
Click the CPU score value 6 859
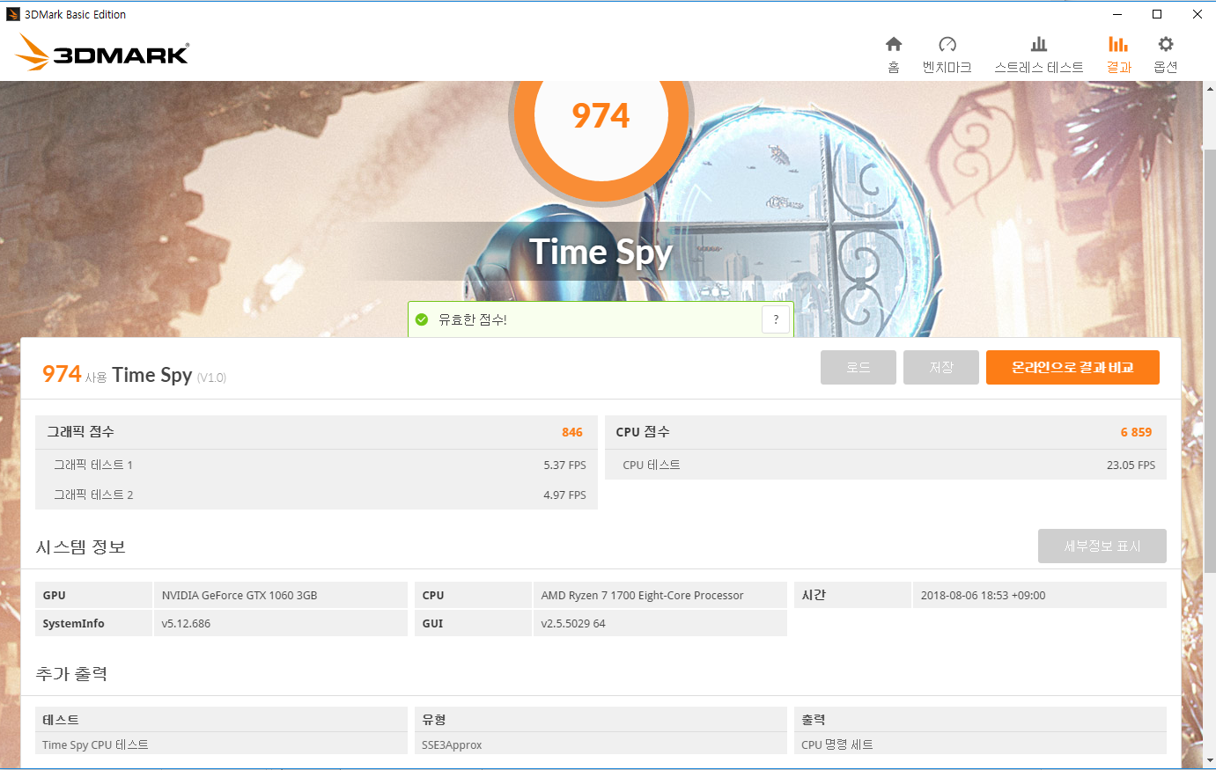click(x=1136, y=432)
